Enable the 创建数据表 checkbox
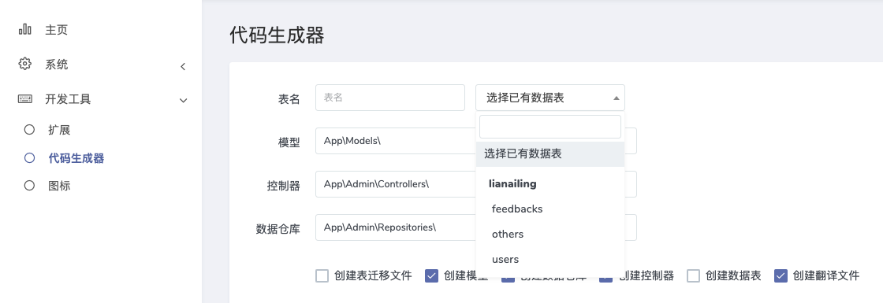This screenshot has width=883, height=303. pos(694,276)
